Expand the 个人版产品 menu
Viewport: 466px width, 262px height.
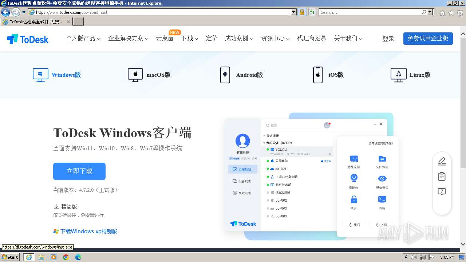coord(83,38)
